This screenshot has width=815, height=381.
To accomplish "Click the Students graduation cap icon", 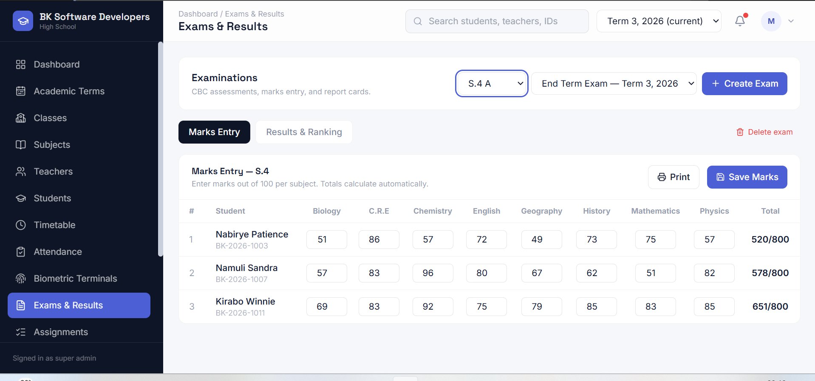I will click(x=21, y=198).
